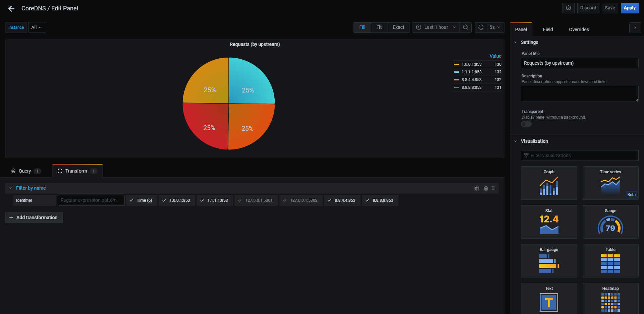Focus the Description text area

580,94
